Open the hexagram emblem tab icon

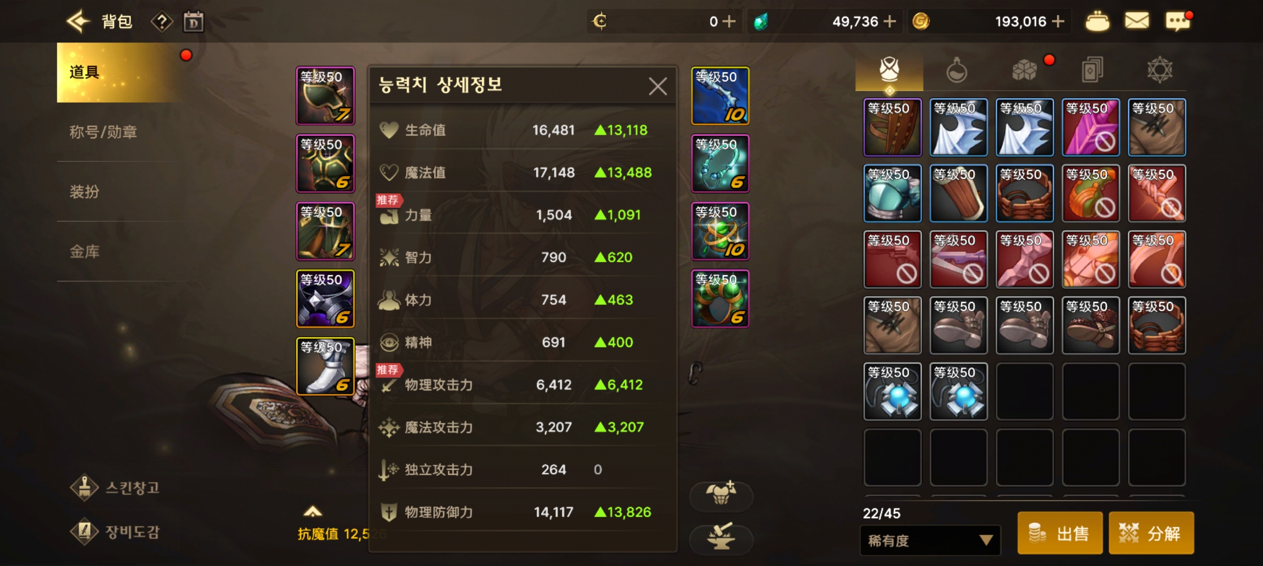point(1159,70)
